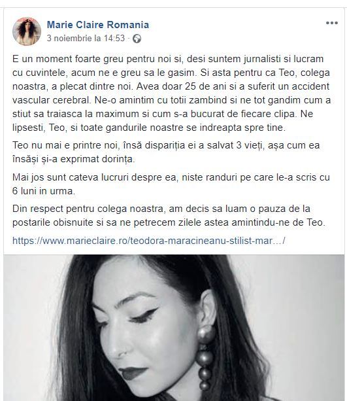Click the paragraph starting 'E un moment foarte greu'

point(171,93)
